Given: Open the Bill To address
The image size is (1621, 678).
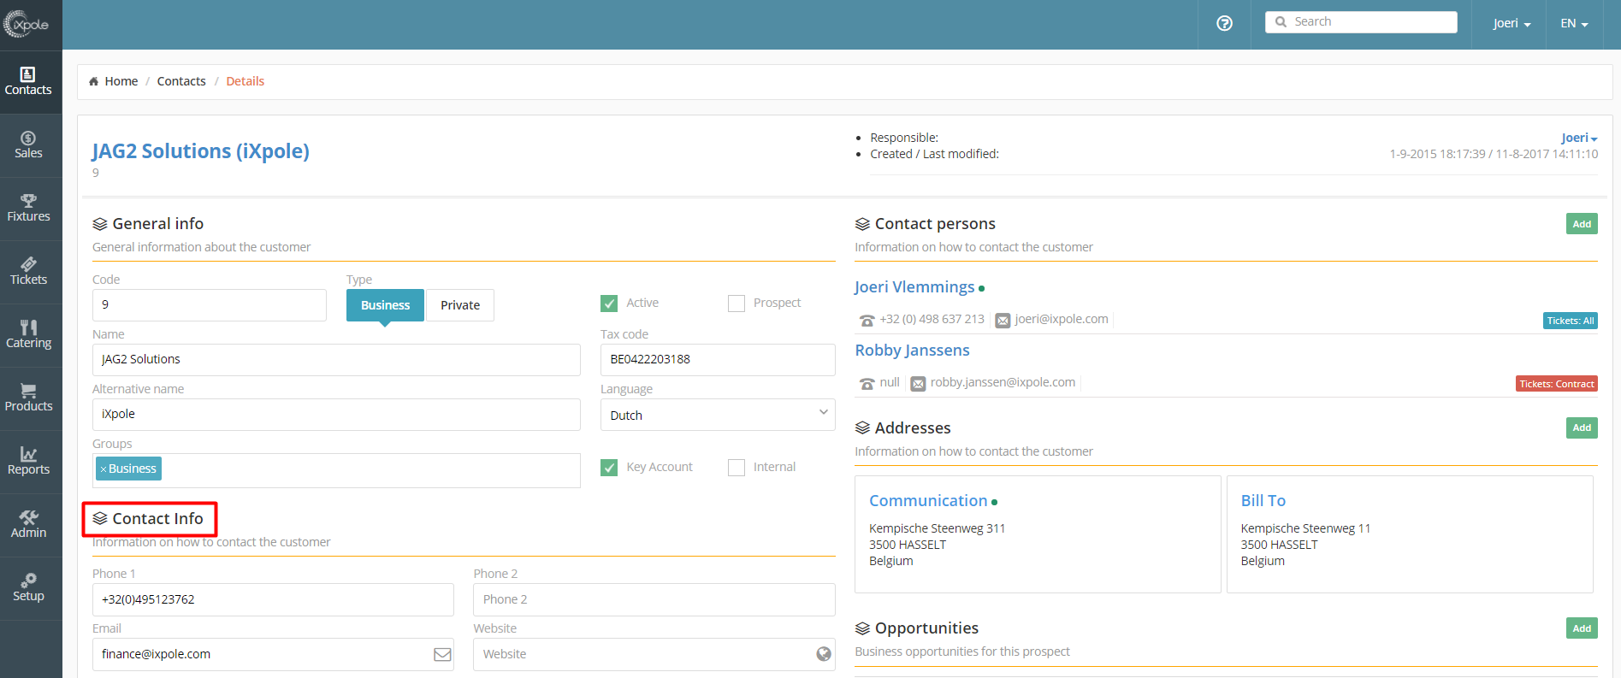Looking at the screenshot, I should click(x=1263, y=501).
